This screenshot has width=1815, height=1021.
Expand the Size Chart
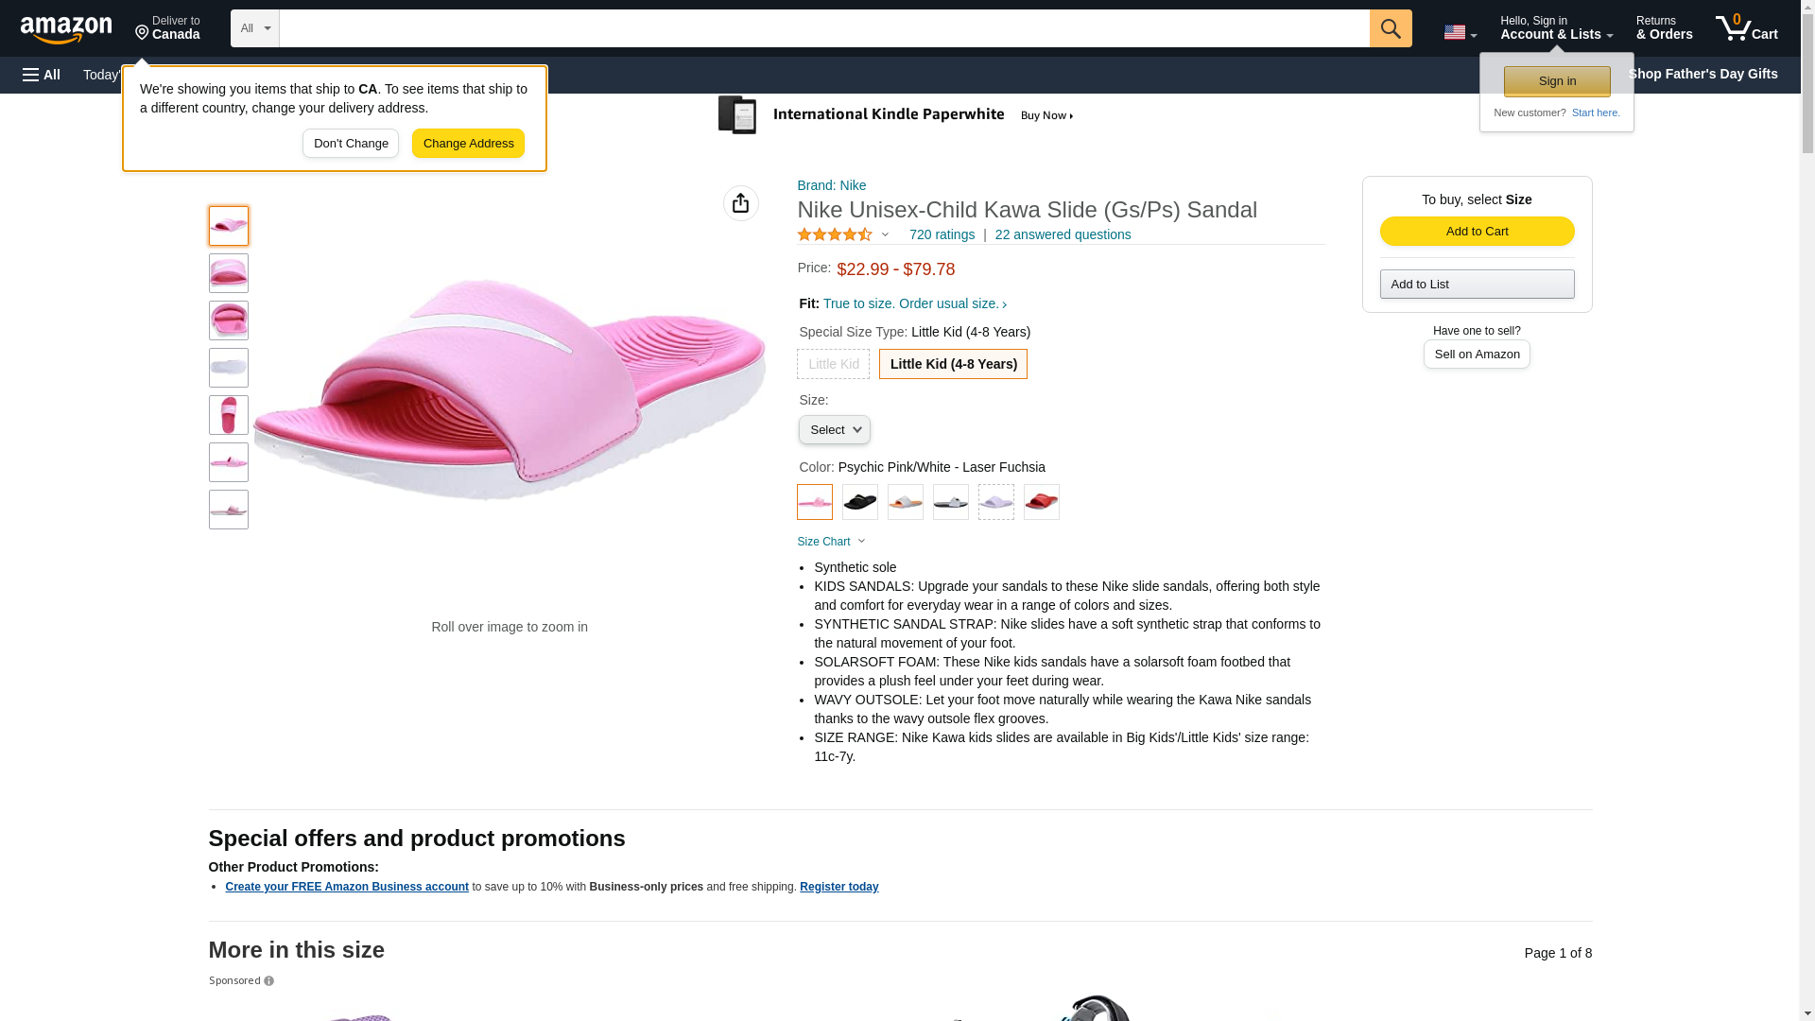830,542
